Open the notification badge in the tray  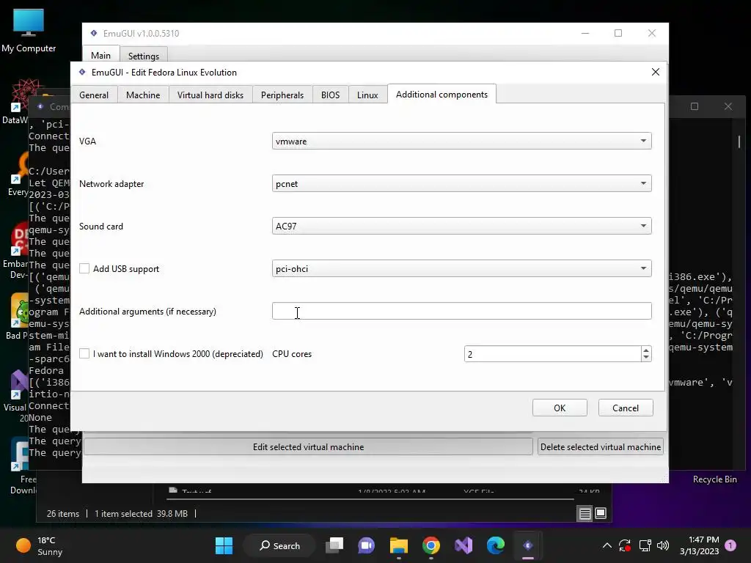tap(730, 545)
